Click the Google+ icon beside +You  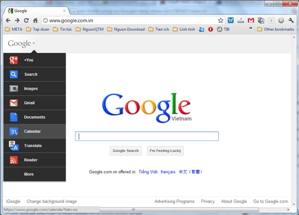point(14,60)
